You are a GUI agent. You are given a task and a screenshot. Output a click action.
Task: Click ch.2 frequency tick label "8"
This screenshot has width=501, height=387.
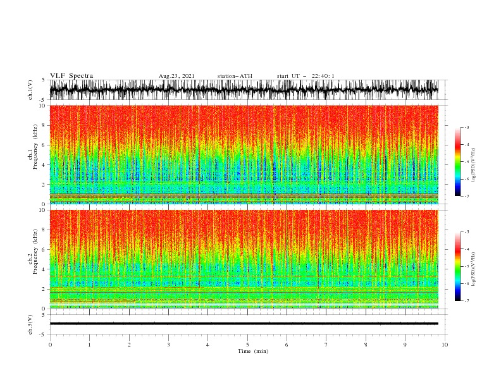click(44, 230)
